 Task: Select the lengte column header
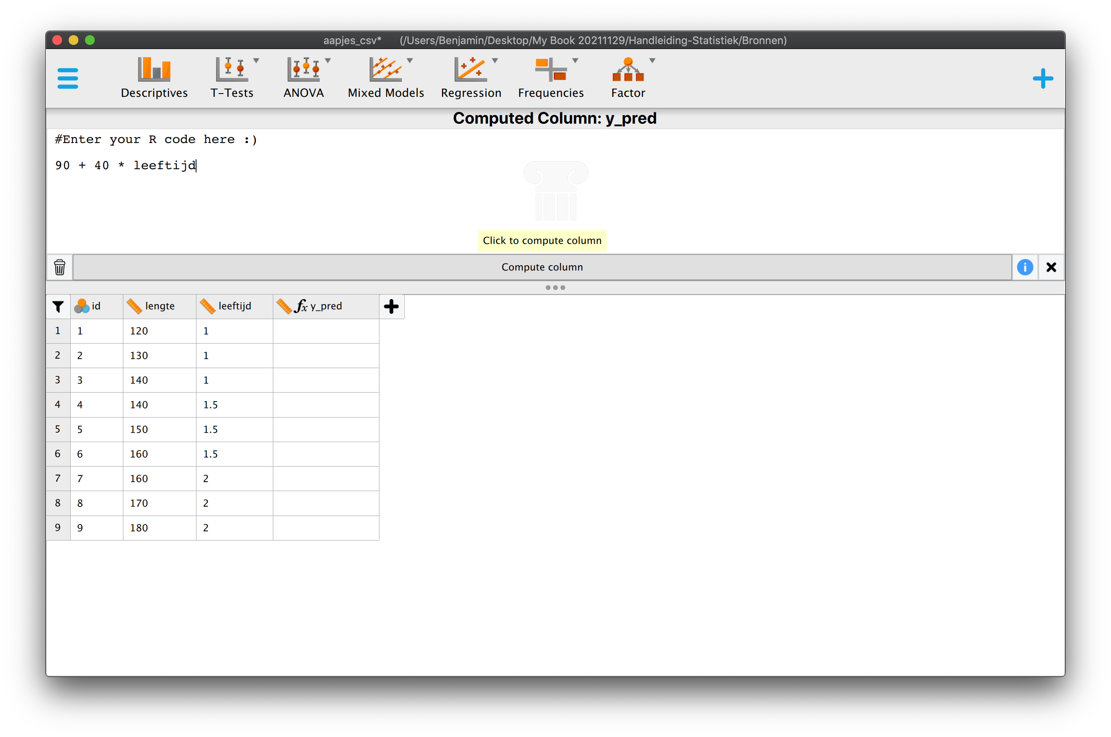pyautogui.click(x=159, y=306)
